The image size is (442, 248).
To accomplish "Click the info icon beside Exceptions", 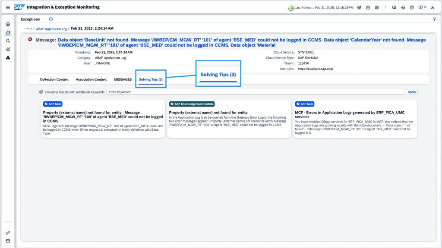I will (51, 19).
